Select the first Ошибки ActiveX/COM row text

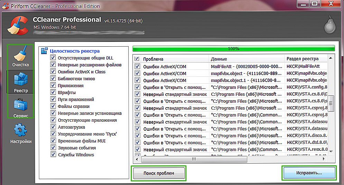[x=165, y=66]
